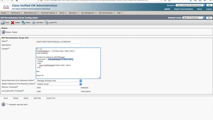Click Go button next to Related Links
The image size is (213, 120).
pyautogui.click(x=209, y=18)
